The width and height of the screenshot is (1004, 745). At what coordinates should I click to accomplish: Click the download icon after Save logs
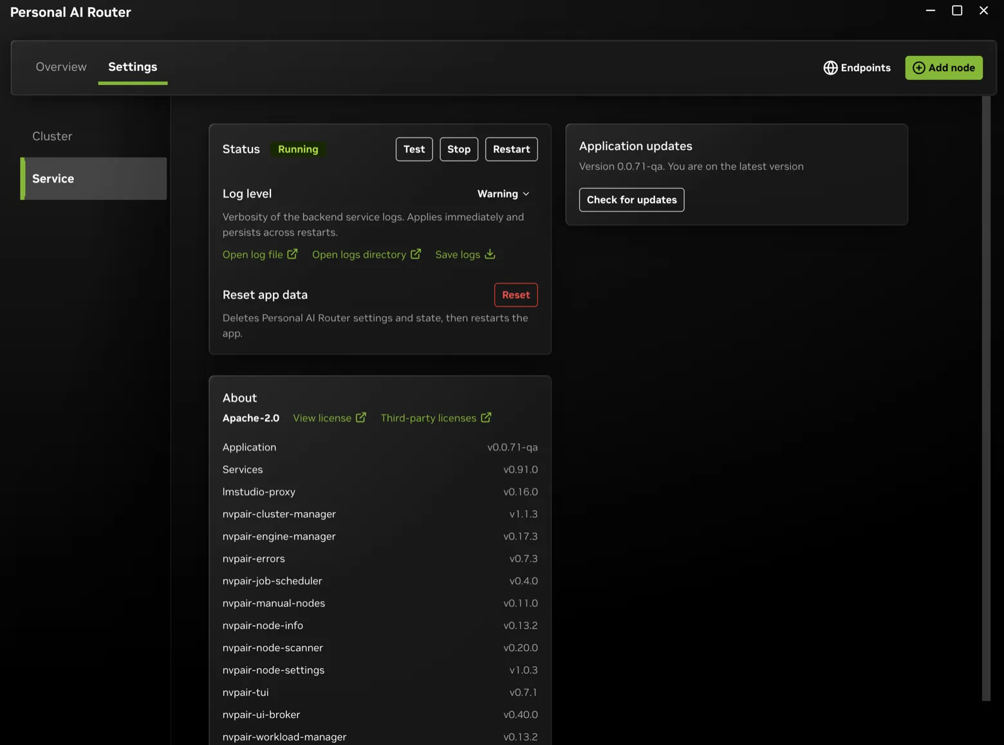[490, 254]
